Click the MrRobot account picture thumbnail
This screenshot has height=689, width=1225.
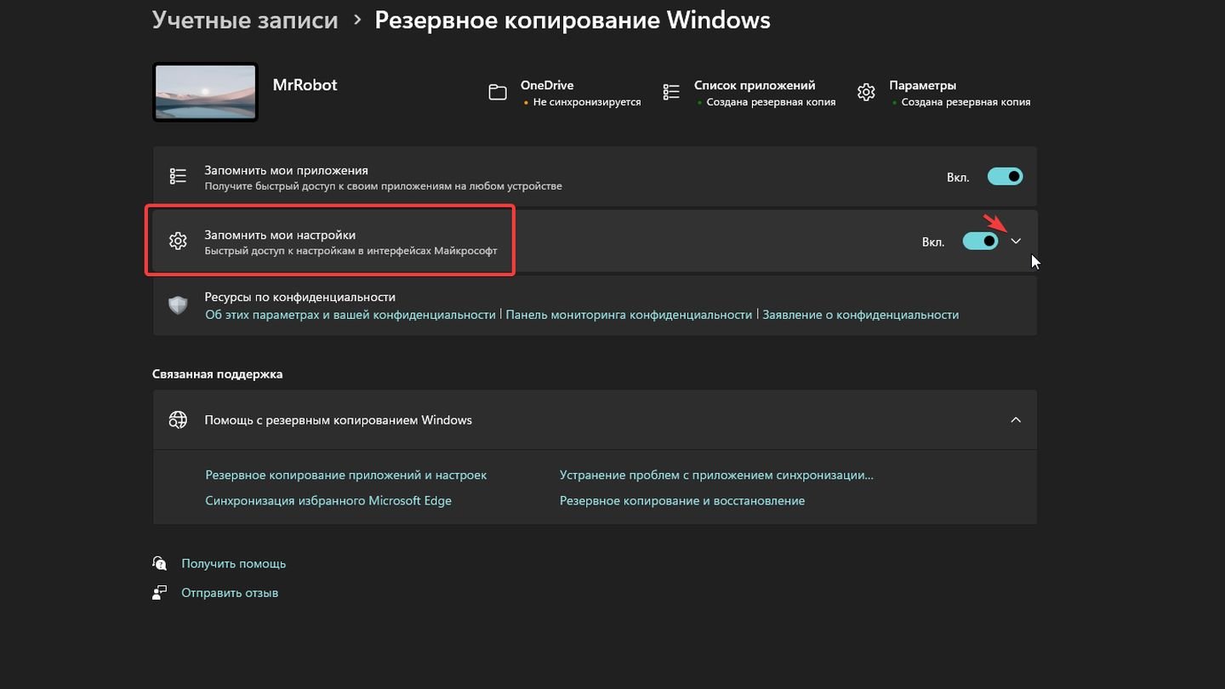205,92
